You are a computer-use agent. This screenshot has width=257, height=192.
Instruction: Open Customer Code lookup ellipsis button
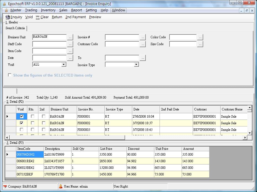click(142, 44)
